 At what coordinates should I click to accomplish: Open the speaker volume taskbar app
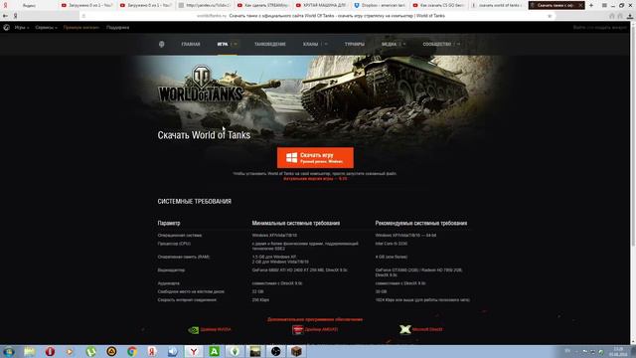coord(173,351)
